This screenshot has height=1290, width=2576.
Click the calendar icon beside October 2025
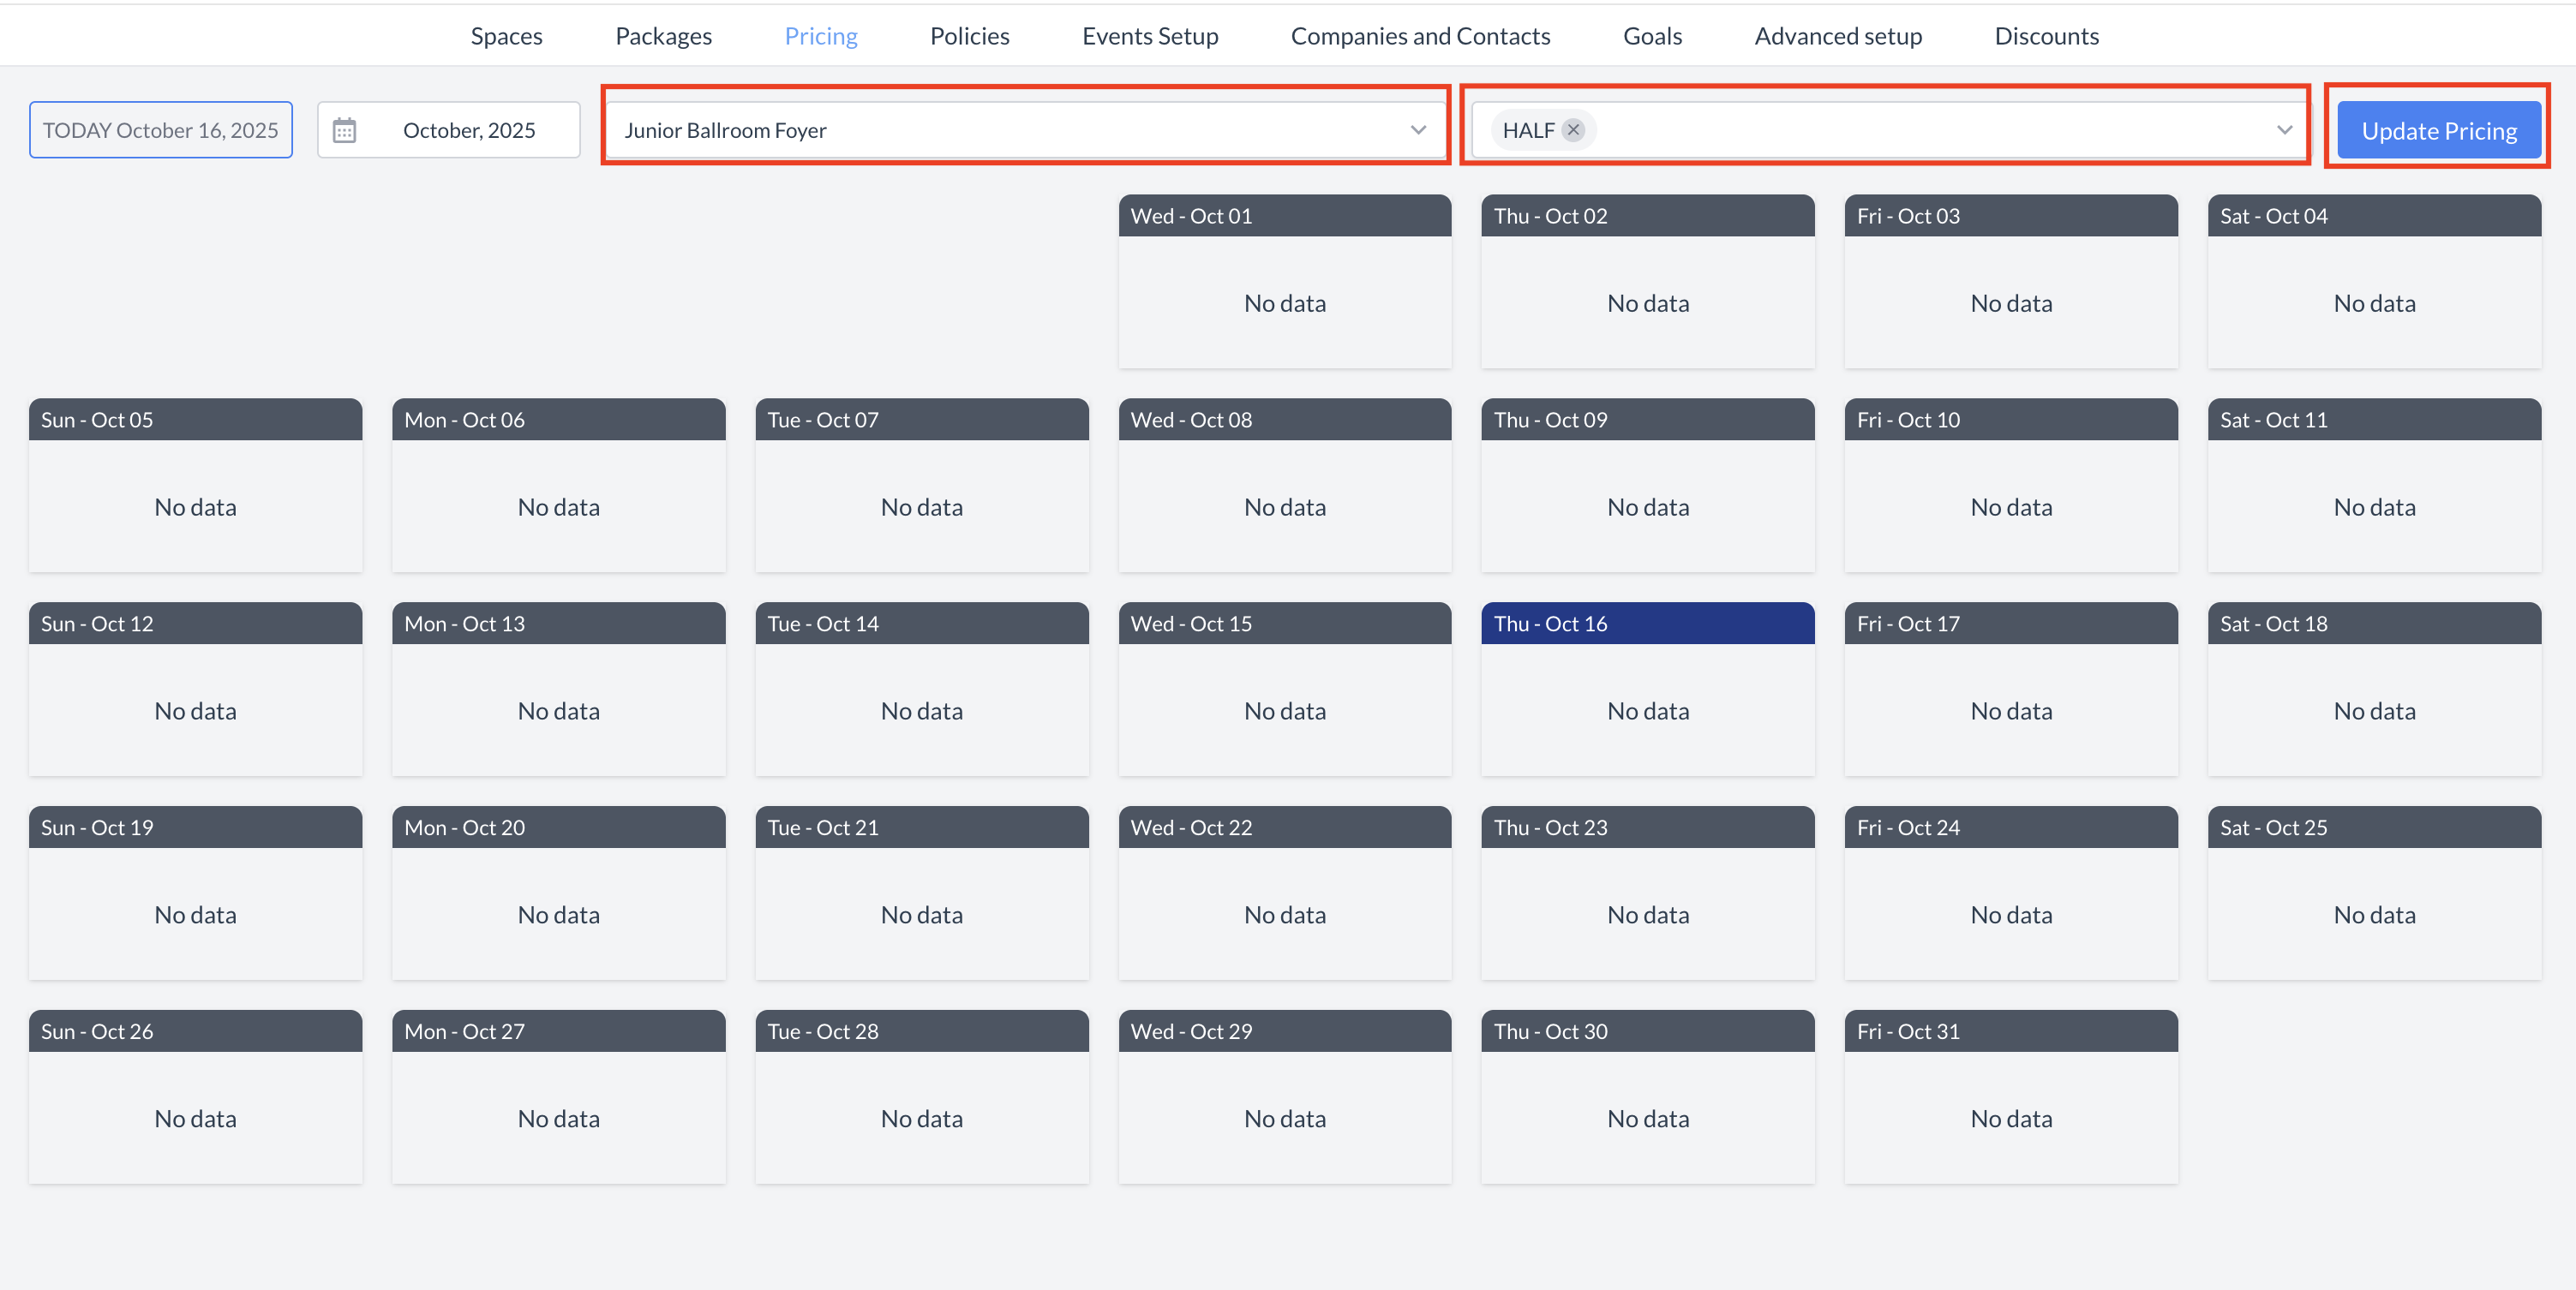point(345,128)
